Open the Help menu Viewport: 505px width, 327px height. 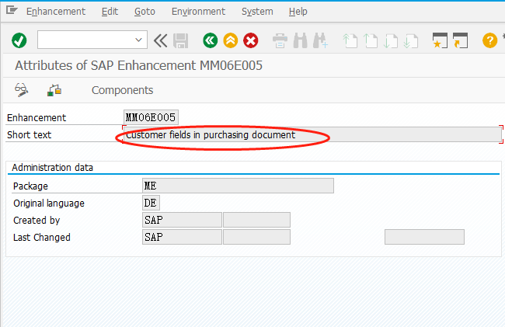click(x=298, y=12)
